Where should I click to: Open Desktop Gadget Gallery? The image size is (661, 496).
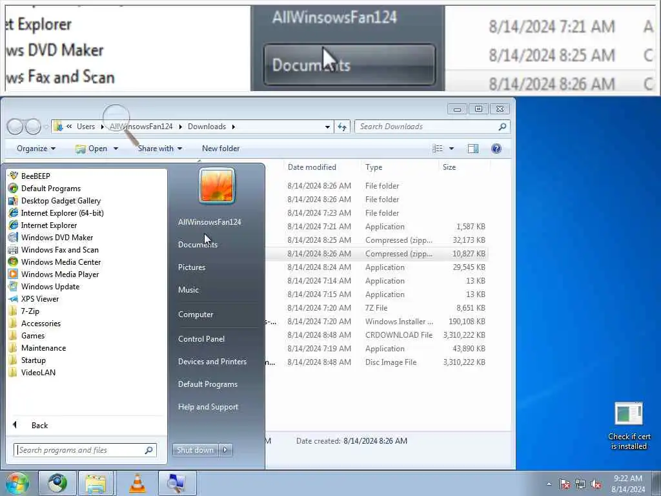[61, 200]
